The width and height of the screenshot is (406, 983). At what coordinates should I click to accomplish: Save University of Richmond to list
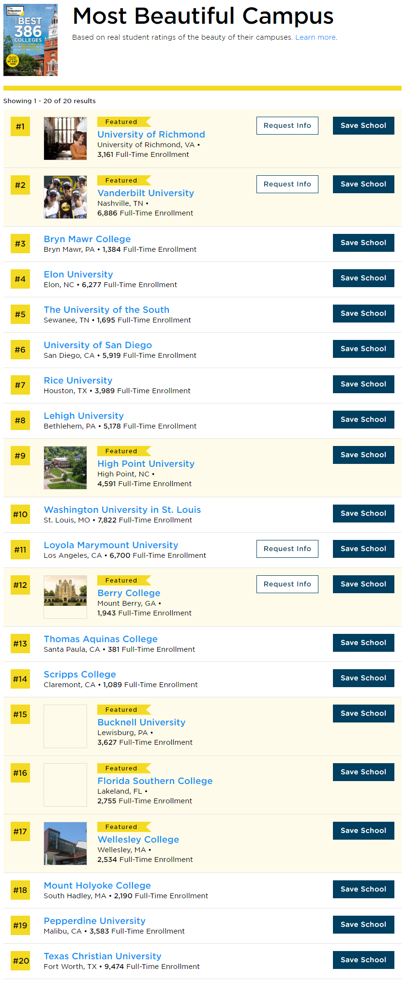pyautogui.click(x=363, y=125)
